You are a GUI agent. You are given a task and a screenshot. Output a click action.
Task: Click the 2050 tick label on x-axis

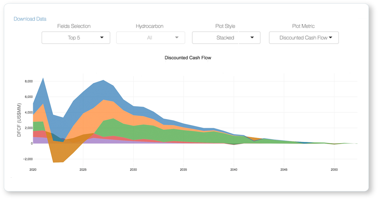pyautogui.click(x=334, y=170)
